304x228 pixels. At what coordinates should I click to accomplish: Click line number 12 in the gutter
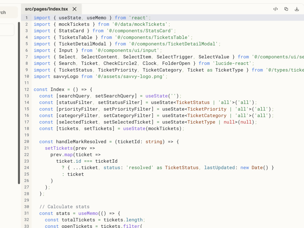click(x=26, y=90)
